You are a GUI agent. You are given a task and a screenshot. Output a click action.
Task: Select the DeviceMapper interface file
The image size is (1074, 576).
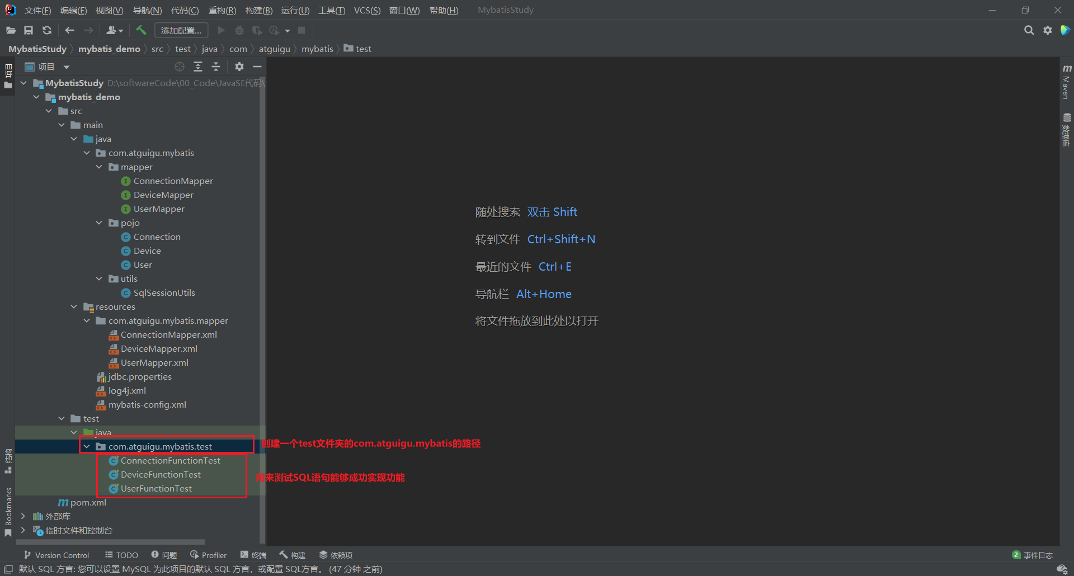tap(157, 195)
